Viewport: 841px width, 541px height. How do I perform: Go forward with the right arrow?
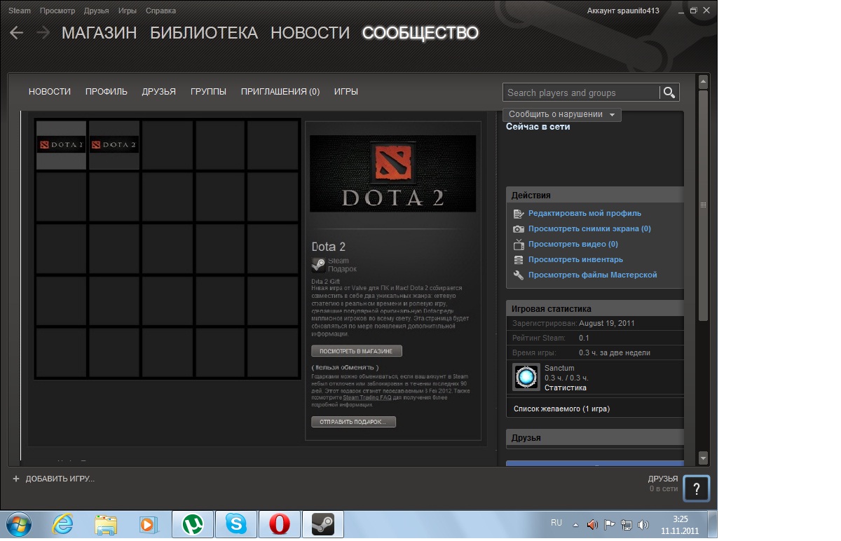click(43, 33)
